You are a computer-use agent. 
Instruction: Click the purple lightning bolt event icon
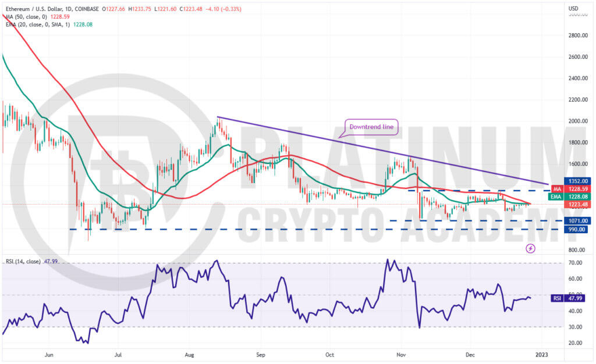[530, 249]
